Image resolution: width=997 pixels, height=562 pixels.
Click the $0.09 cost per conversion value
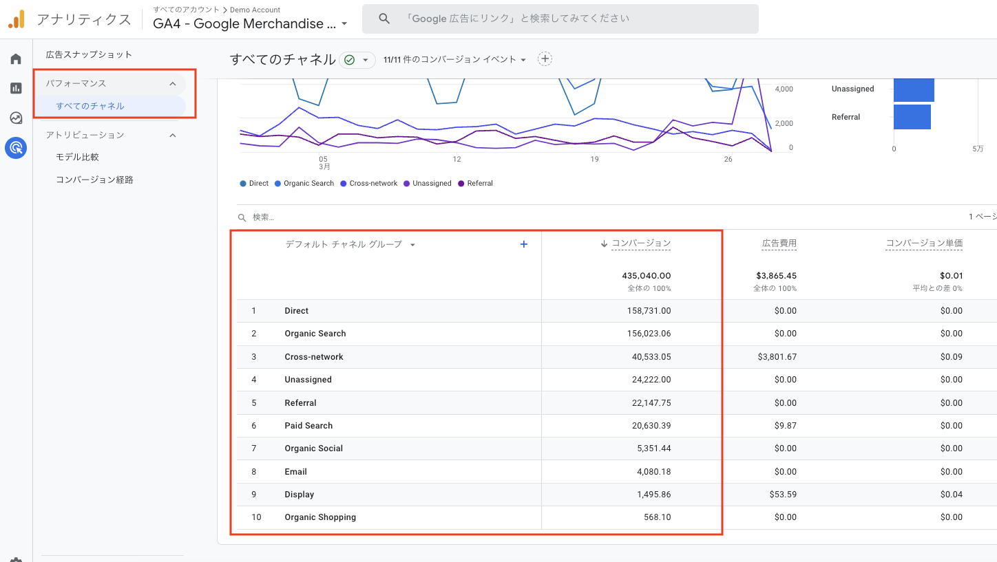coord(952,357)
